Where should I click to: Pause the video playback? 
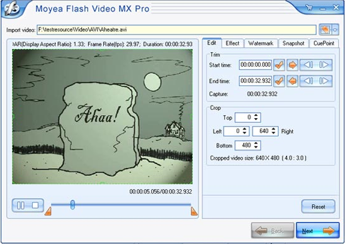tap(21, 206)
